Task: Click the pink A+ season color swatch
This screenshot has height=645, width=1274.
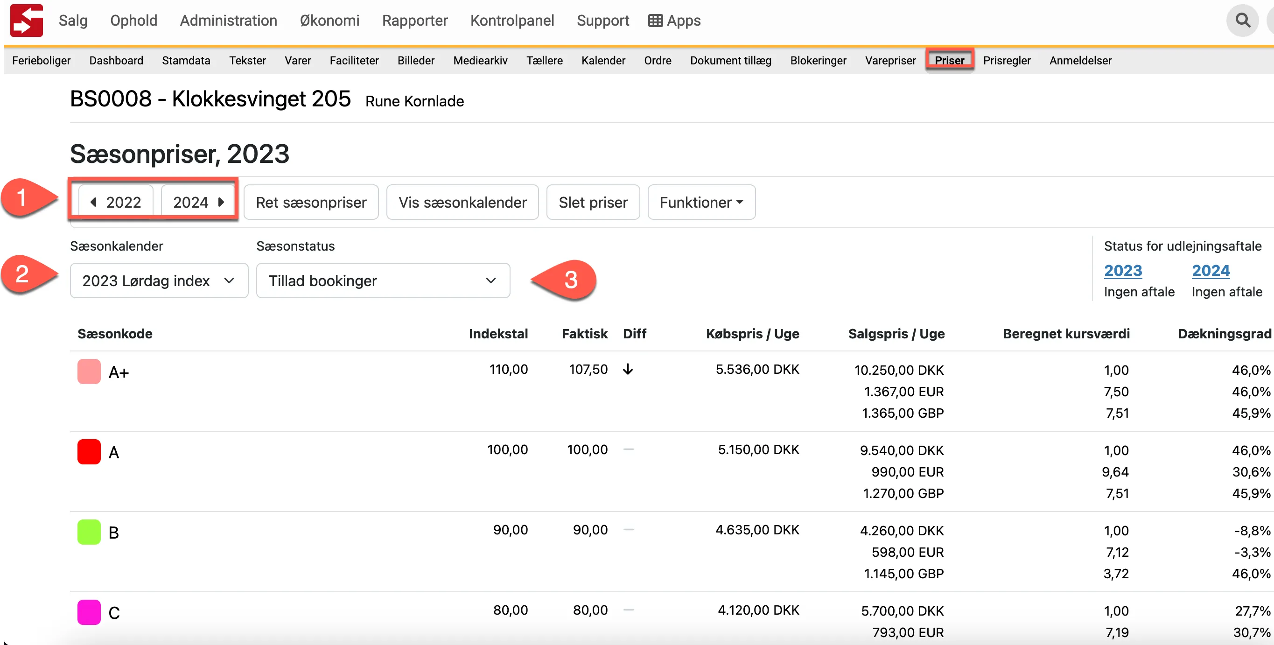Action: click(x=89, y=371)
